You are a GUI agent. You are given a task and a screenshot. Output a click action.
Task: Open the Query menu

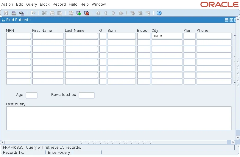point(32,4)
